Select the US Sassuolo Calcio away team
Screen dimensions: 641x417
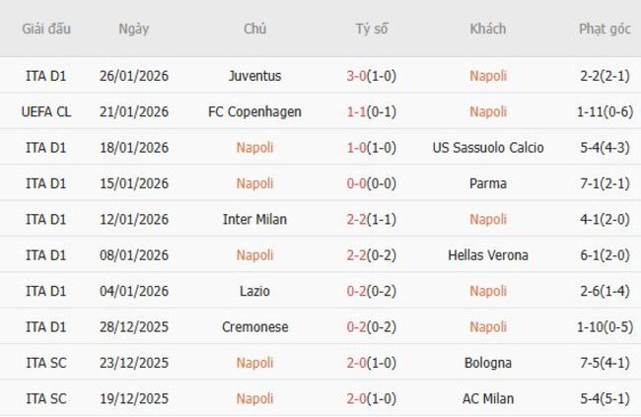pos(487,148)
